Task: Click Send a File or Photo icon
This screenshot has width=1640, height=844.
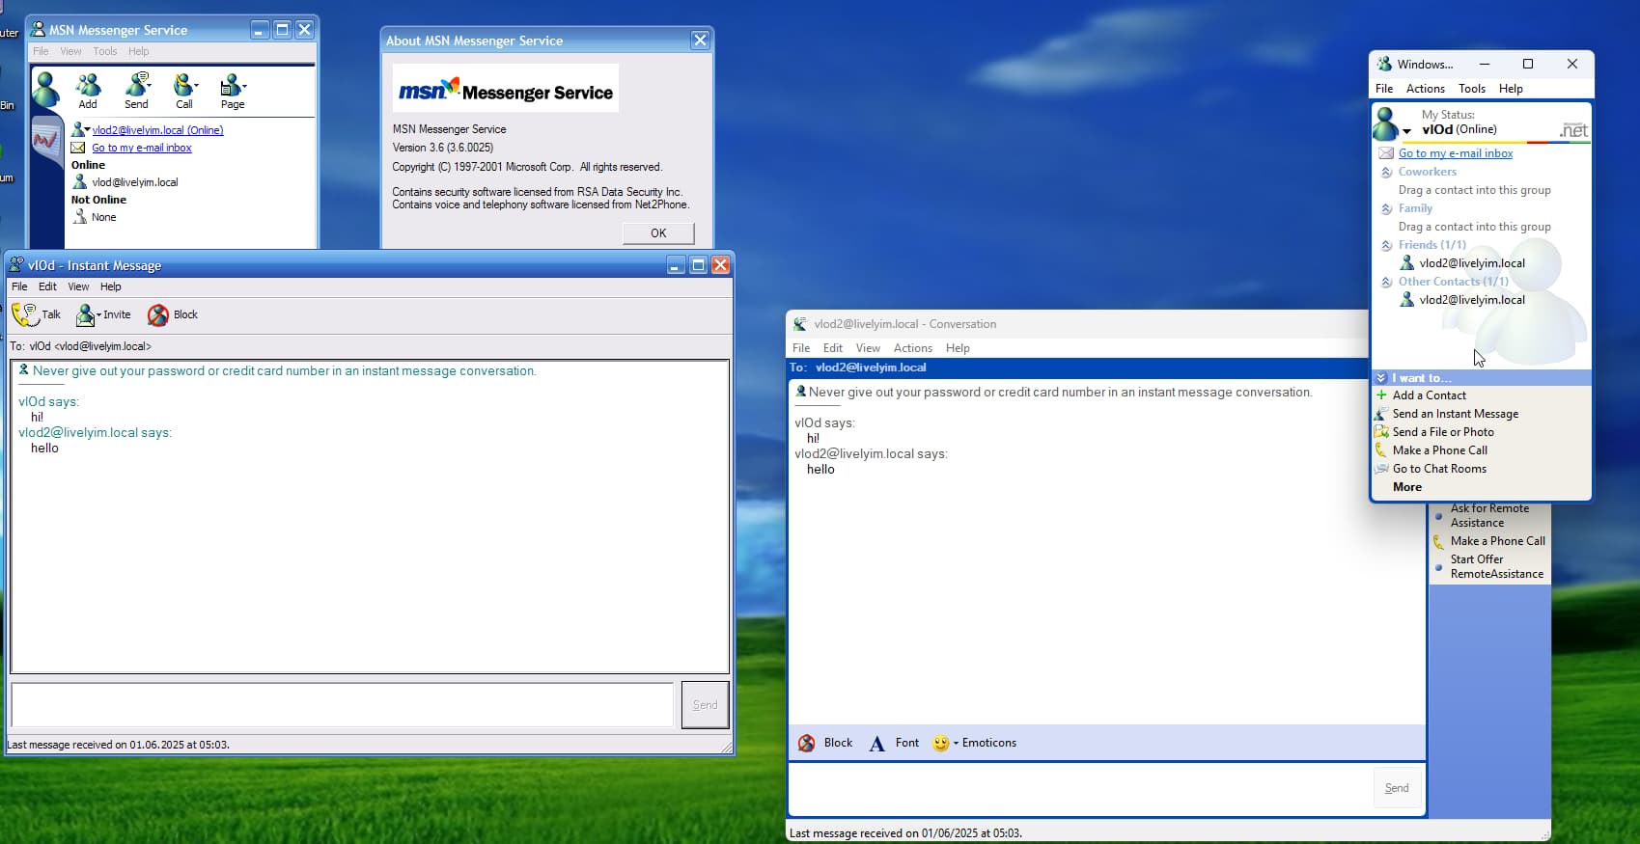Action: pos(1381,432)
